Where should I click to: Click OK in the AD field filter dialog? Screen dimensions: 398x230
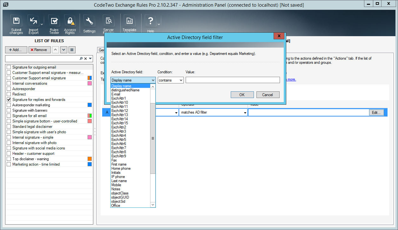point(242,95)
